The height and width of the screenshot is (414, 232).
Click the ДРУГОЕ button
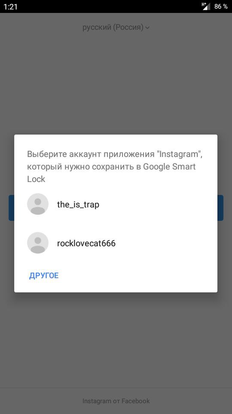click(44, 276)
